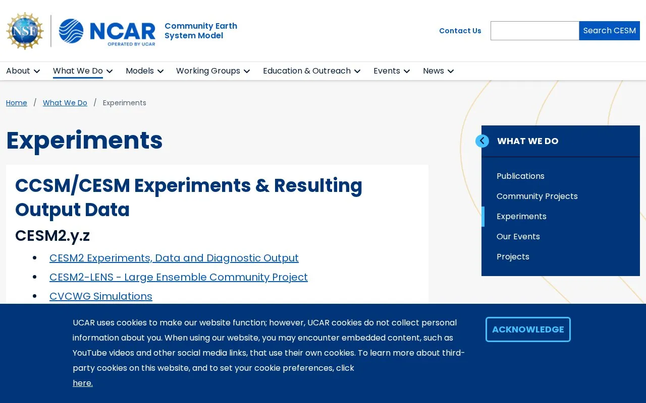Select Projects in the sidebar
The height and width of the screenshot is (403, 646).
(x=513, y=257)
